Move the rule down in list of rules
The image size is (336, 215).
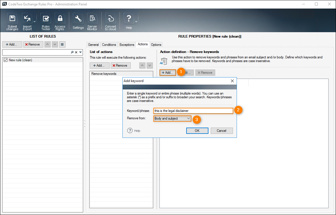[55, 44]
